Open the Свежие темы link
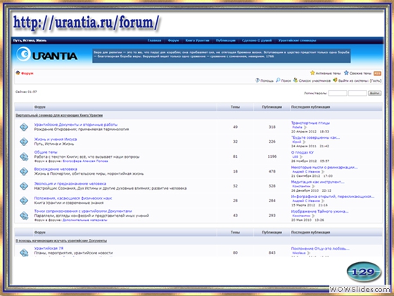Screen dimensions: 394x296 (x=360, y=73)
